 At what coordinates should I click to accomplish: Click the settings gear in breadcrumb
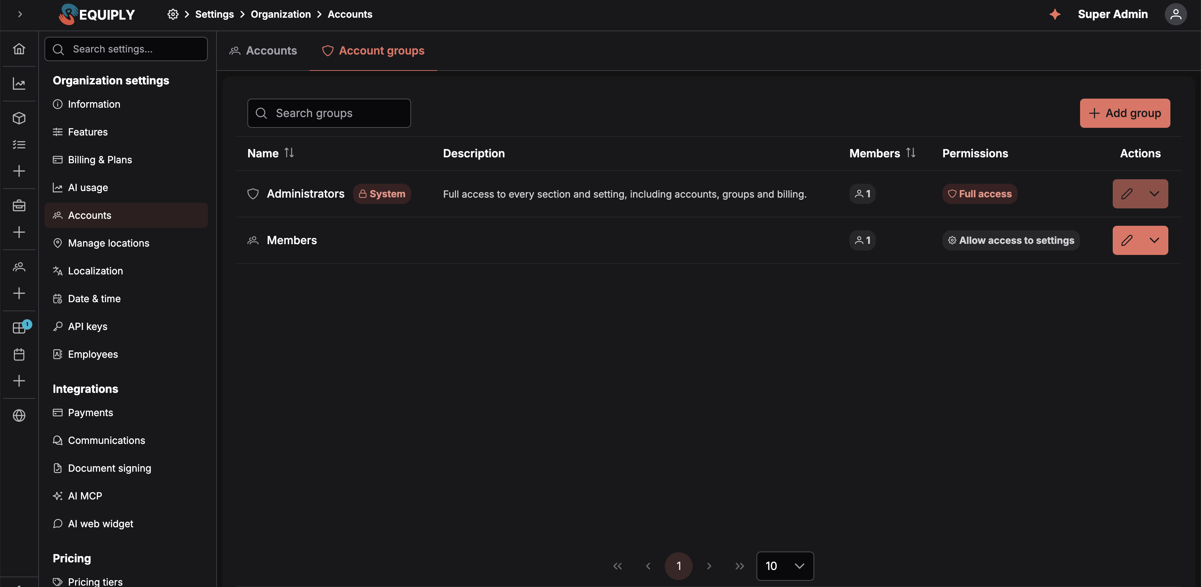click(x=173, y=15)
